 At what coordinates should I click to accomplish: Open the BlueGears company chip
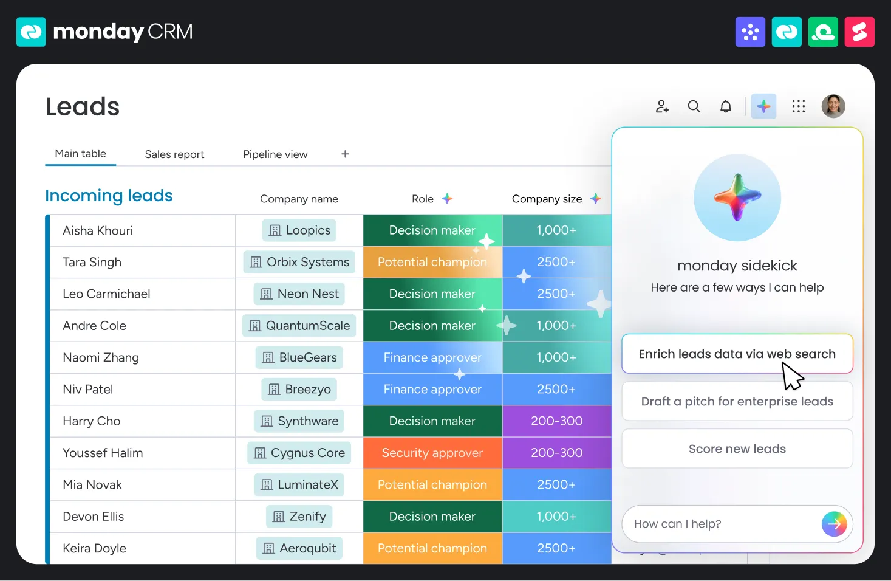[x=299, y=357]
